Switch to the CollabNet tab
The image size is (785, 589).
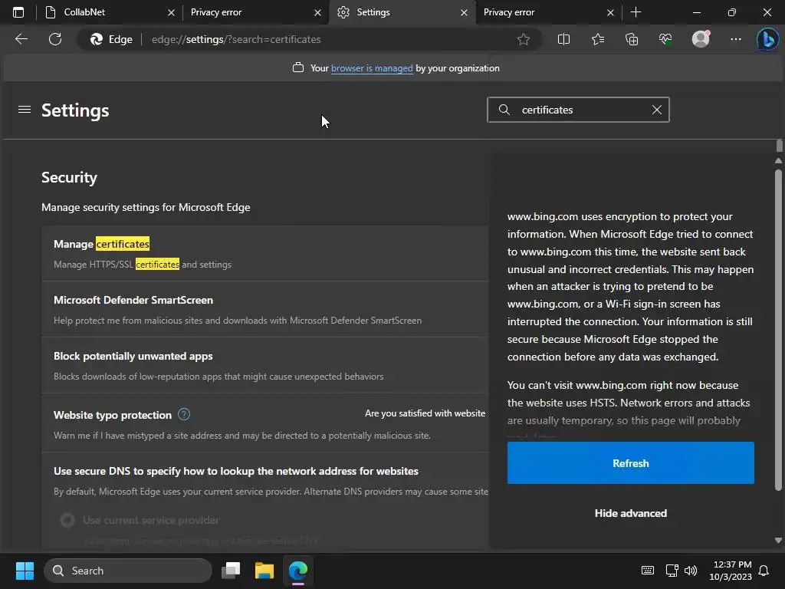click(109, 12)
